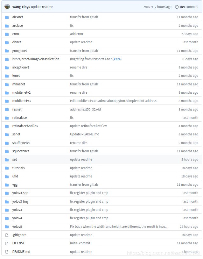Click the squeezenet folder icon
203x259 pixels.
coord(7,151)
